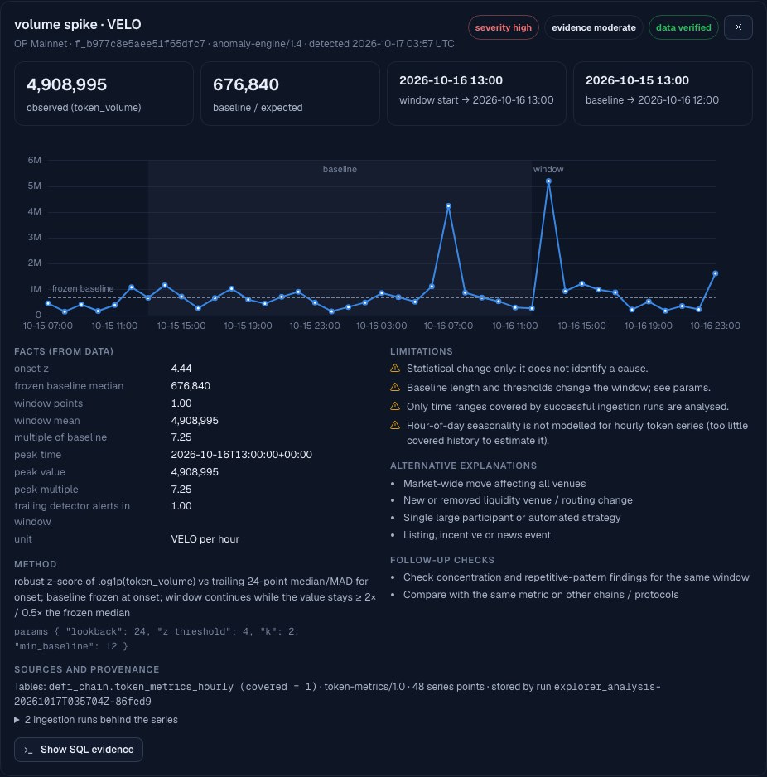Viewport: 767px width, 777px height.
Task: Click the observed token_volume 4,908,995 card
Action: coord(104,94)
